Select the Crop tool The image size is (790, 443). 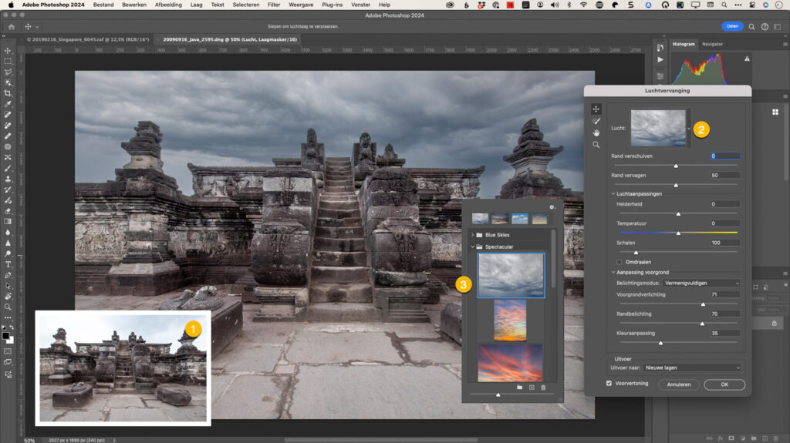coord(8,93)
